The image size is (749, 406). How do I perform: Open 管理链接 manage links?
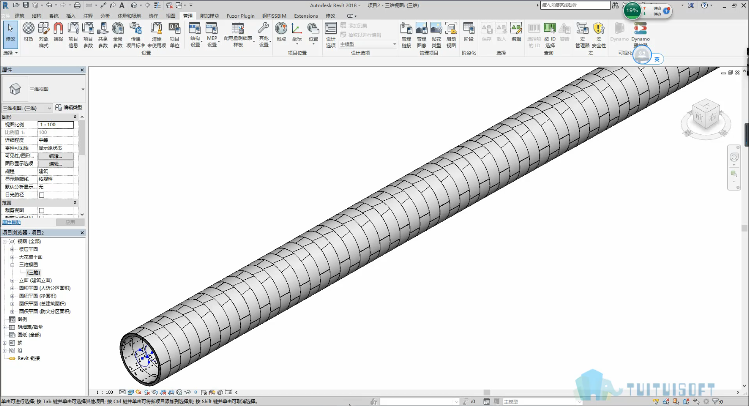point(406,35)
